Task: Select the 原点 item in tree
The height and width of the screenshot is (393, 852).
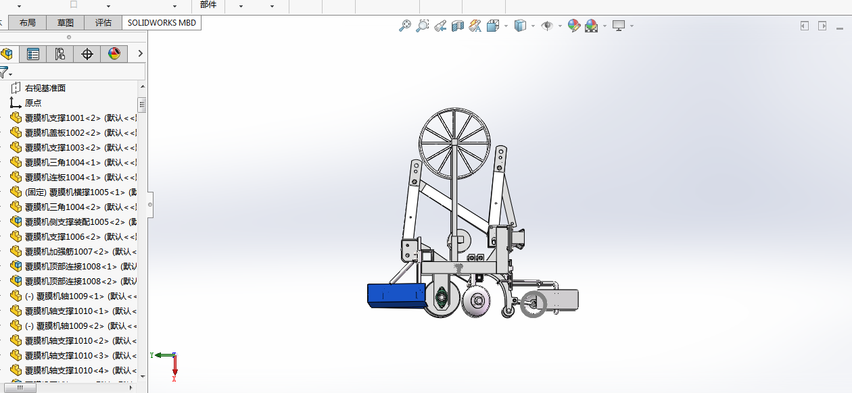Action: click(33, 103)
